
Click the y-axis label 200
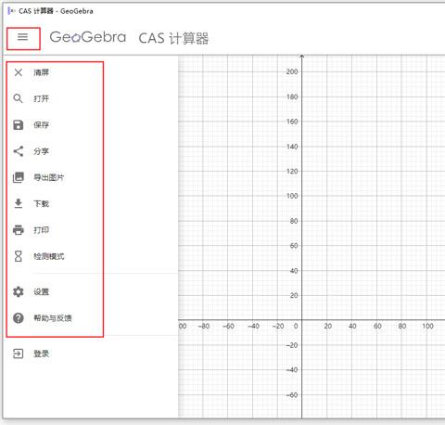pyautogui.click(x=292, y=71)
